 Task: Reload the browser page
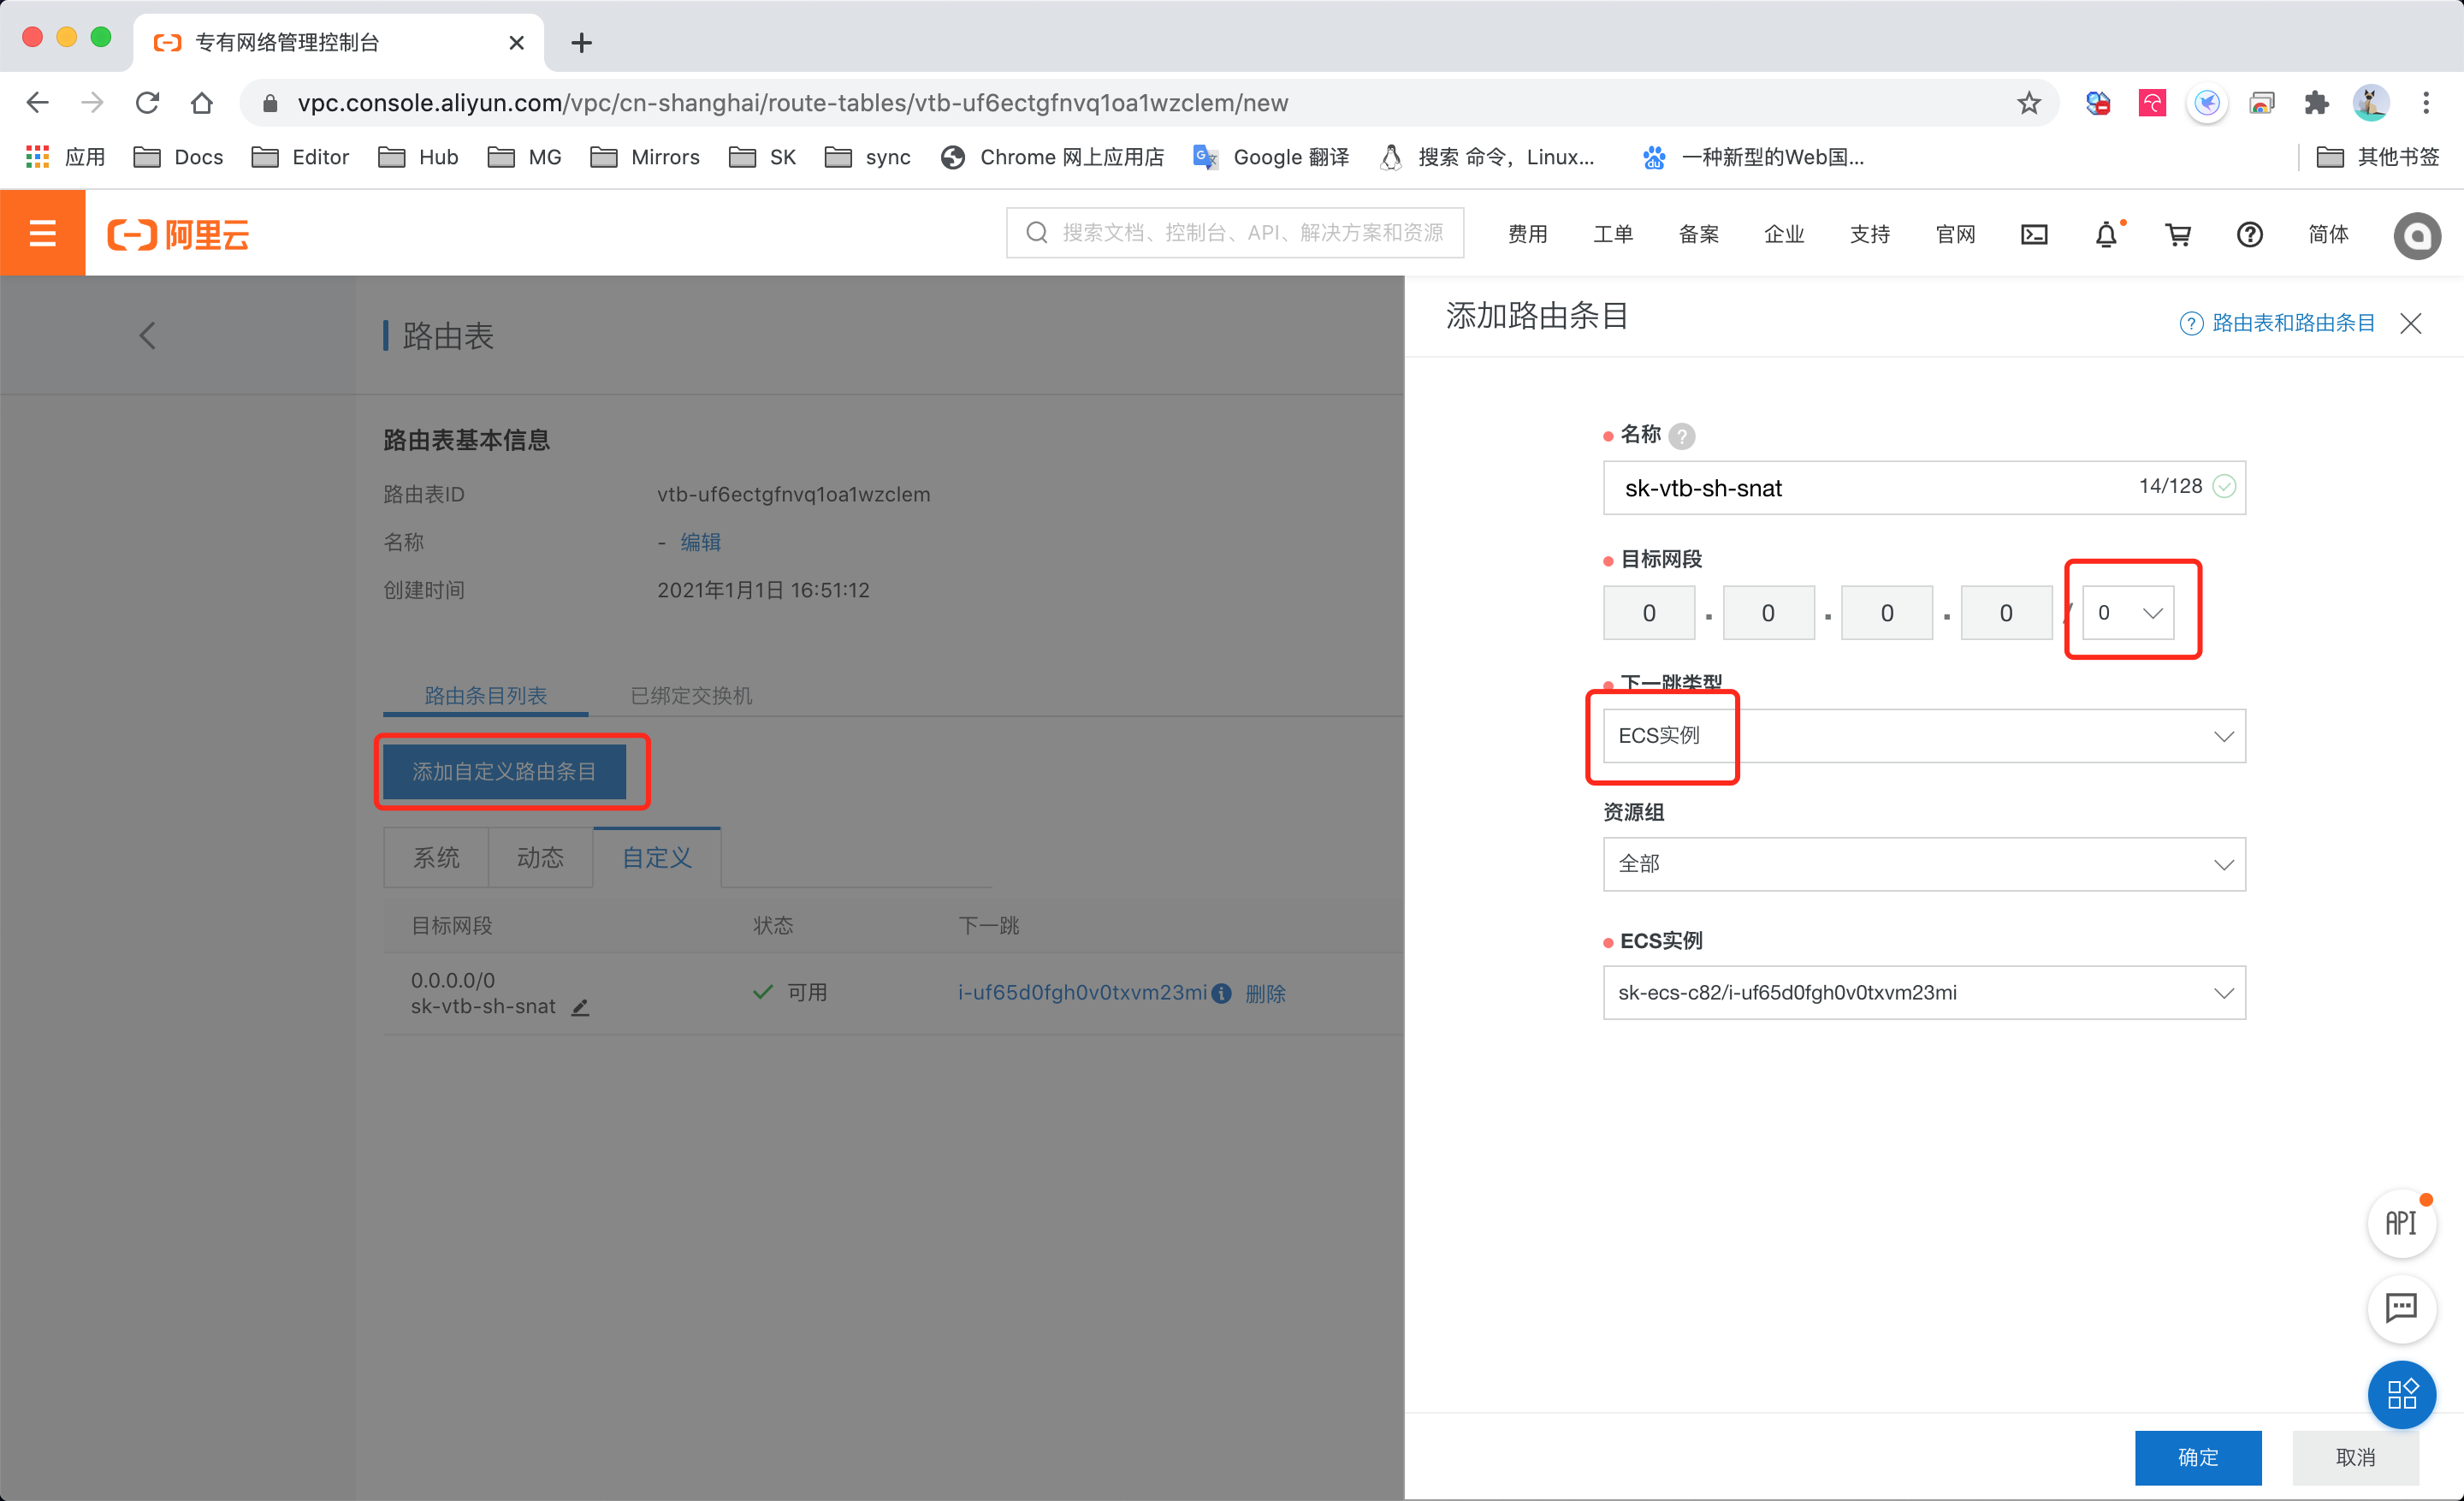[x=147, y=103]
